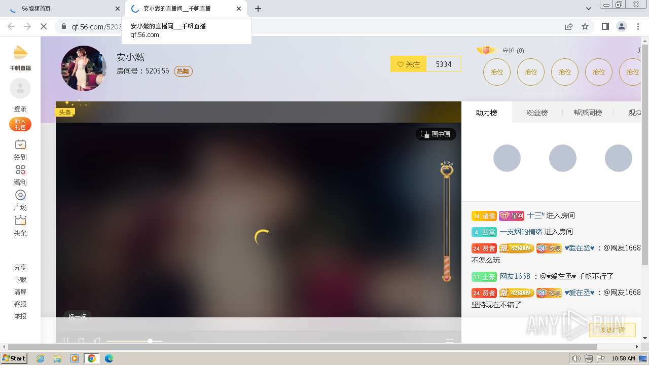
Task: Click the browser forward arrow
Action: coord(27,26)
